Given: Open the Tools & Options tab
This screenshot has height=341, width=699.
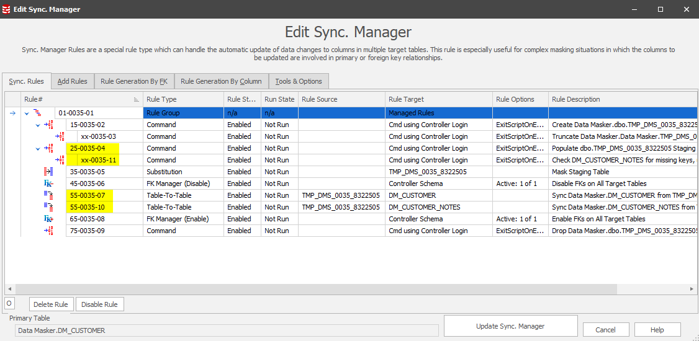Looking at the screenshot, I should pos(299,81).
